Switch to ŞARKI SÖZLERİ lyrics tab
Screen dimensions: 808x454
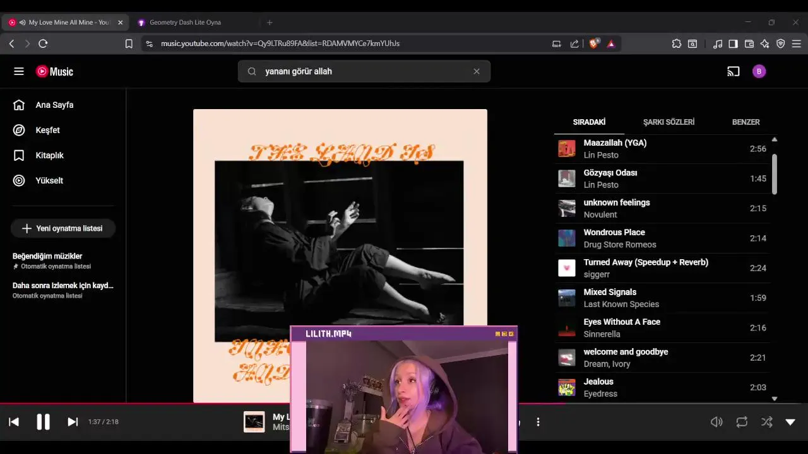point(668,122)
